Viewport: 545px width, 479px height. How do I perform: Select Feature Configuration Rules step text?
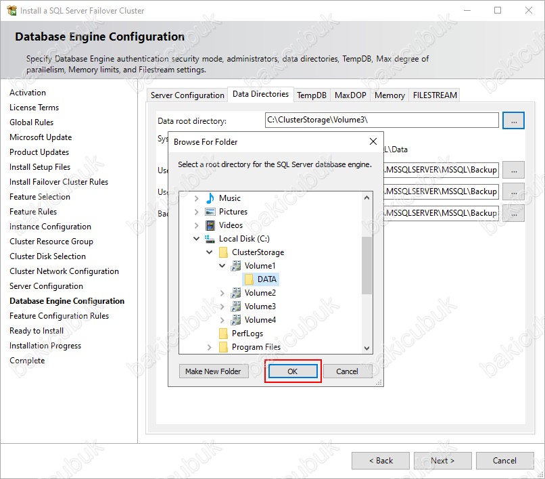pyautogui.click(x=59, y=316)
